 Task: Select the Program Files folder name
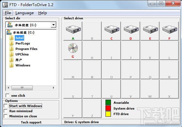26,49
